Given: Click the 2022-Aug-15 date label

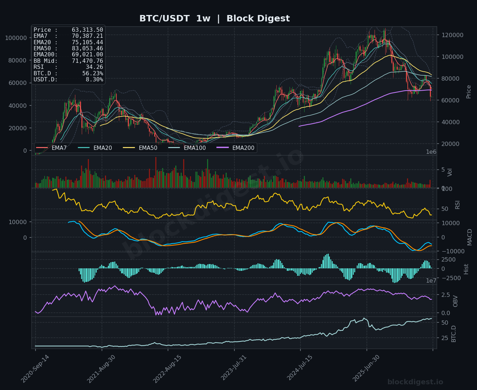Looking at the screenshot, I should point(167,369).
